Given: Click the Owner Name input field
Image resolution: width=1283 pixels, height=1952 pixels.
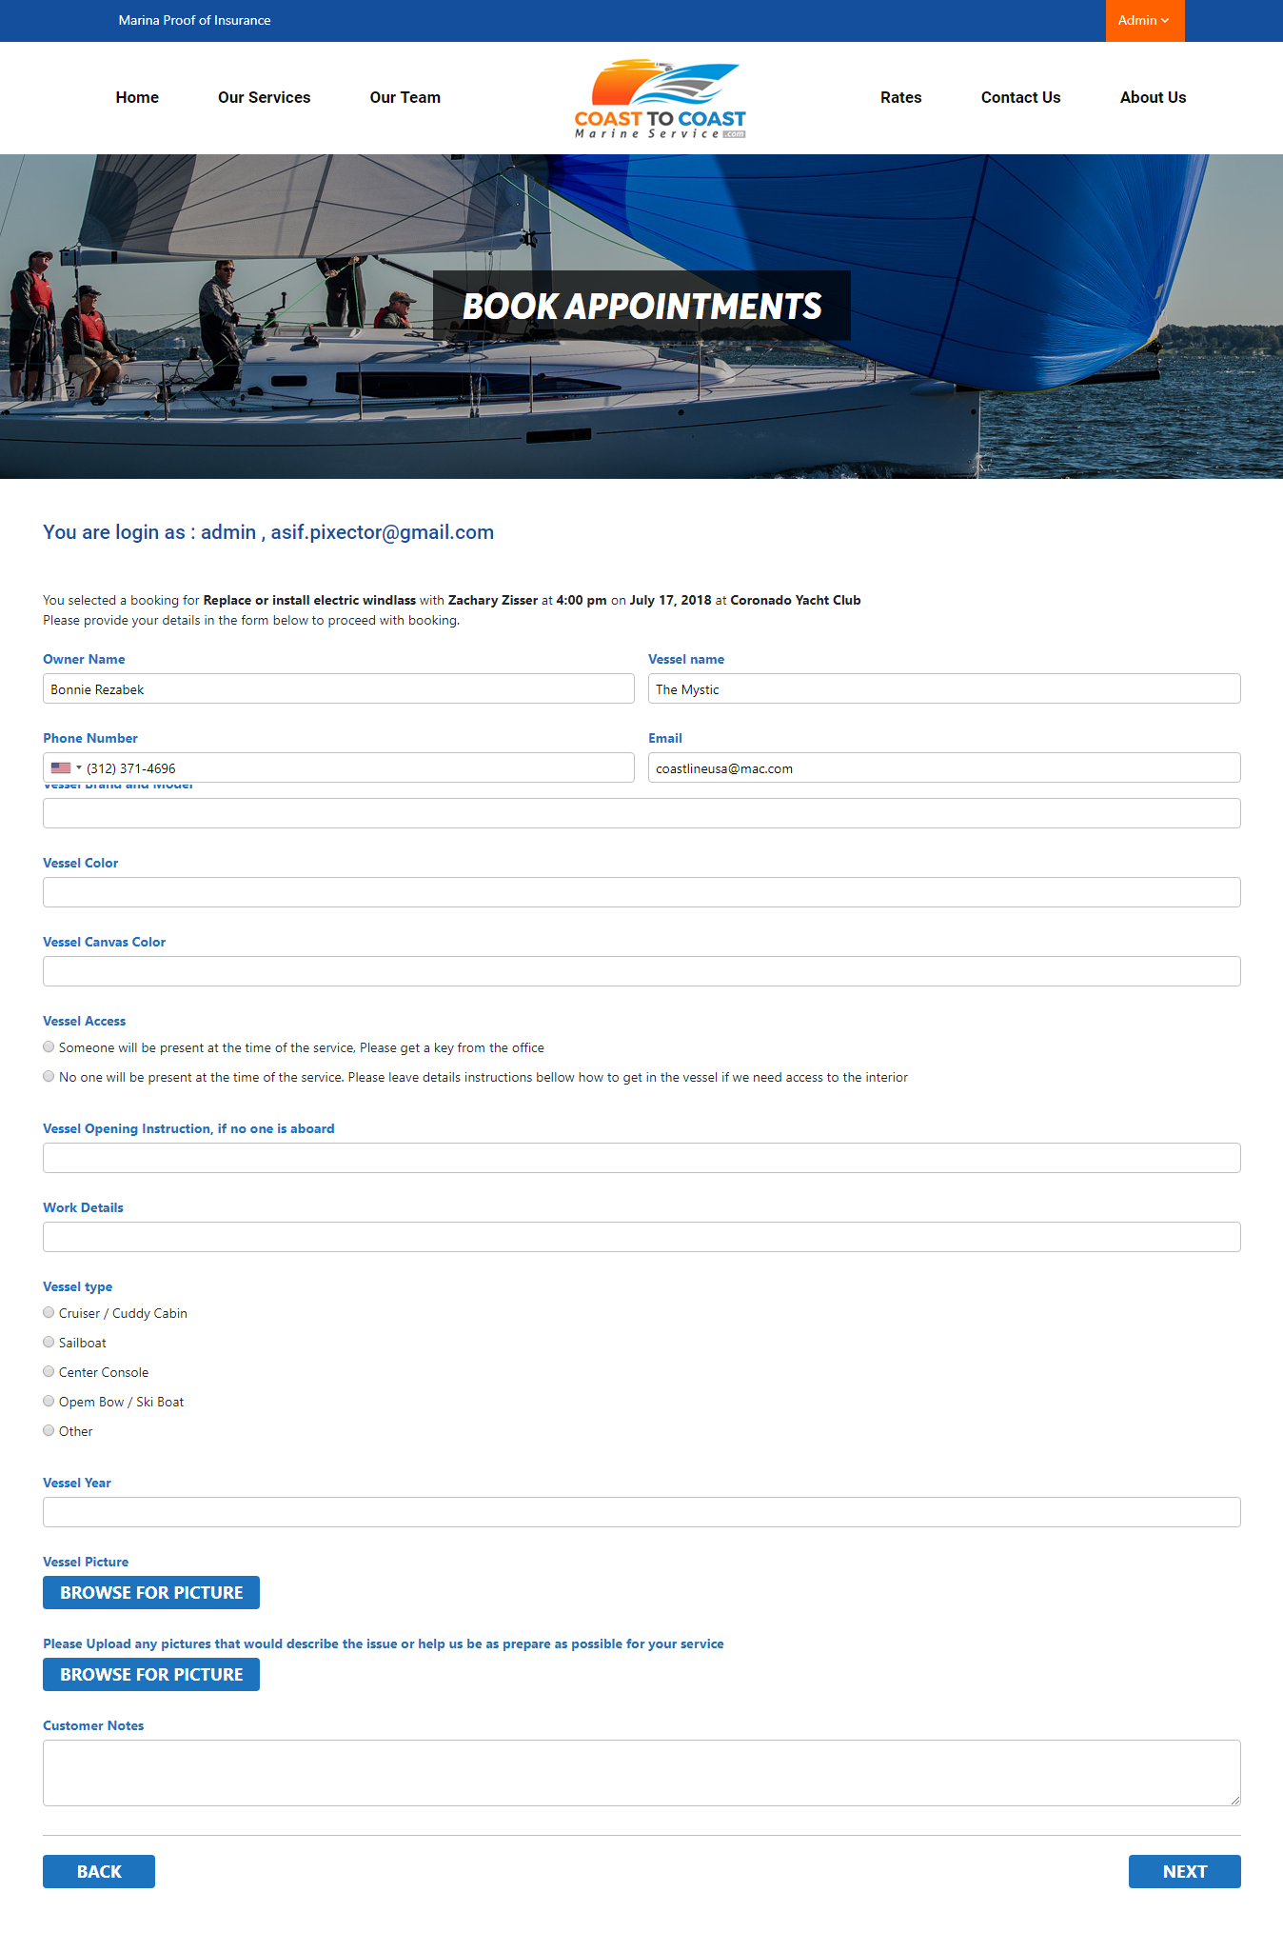Looking at the screenshot, I should point(339,689).
